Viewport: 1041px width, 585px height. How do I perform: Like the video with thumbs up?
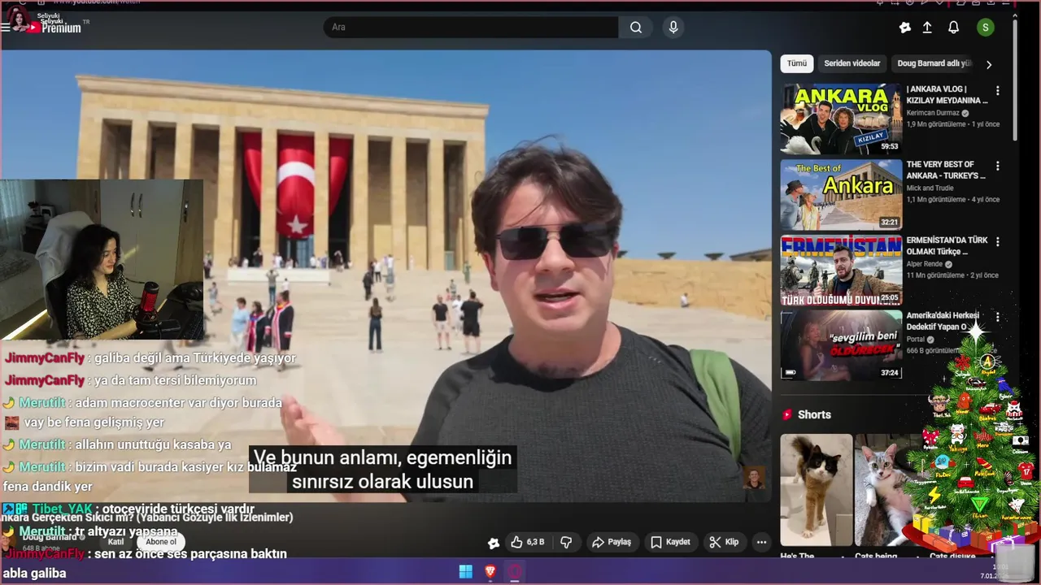click(x=516, y=542)
